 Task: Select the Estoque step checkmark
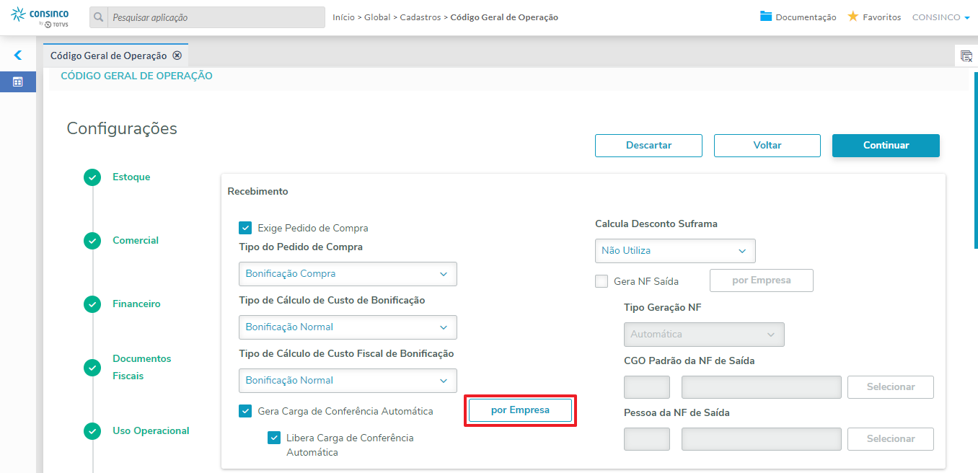[x=92, y=177]
